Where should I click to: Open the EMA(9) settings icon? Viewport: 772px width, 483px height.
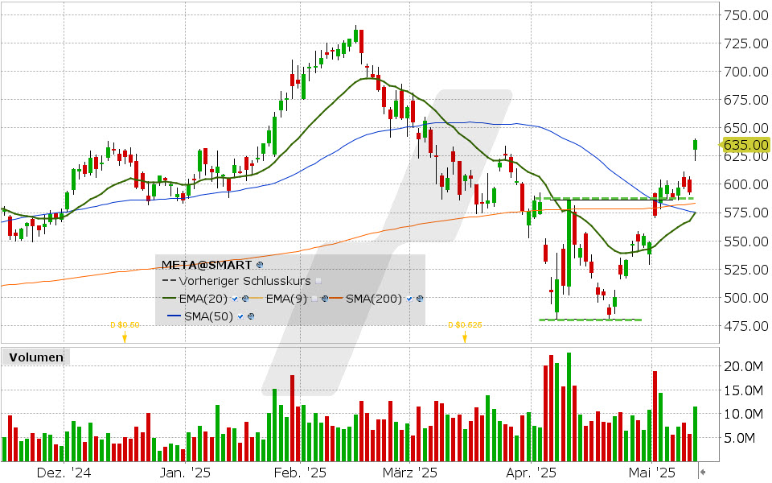(325, 299)
